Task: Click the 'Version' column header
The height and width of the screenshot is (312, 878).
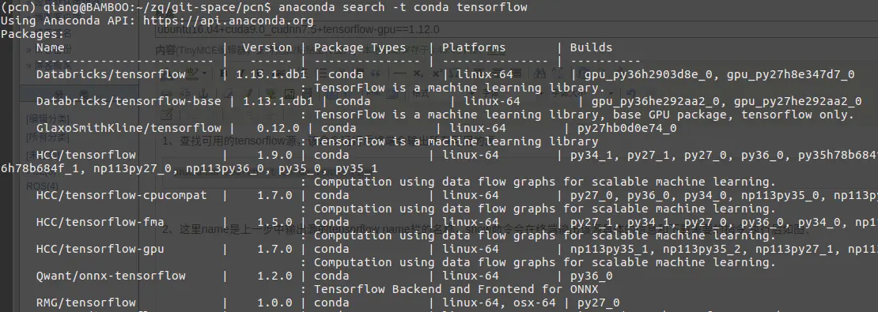Action: pyautogui.click(x=267, y=47)
